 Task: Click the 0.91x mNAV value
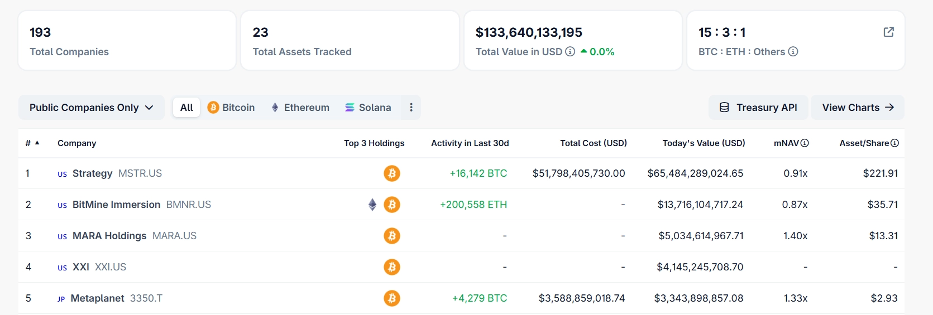[x=796, y=173]
